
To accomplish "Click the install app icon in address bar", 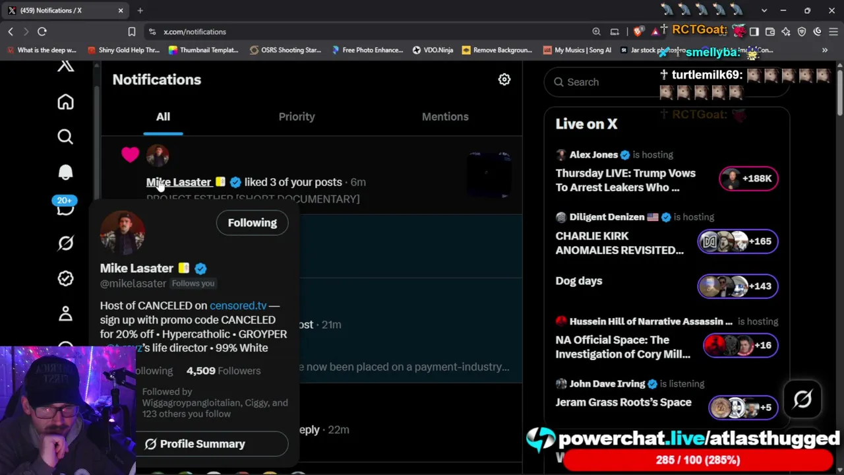I will pyautogui.click(x=615, y=32).
